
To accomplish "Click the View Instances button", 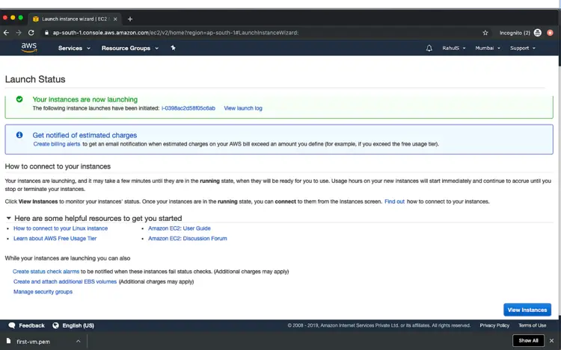I will pos(527,310).
